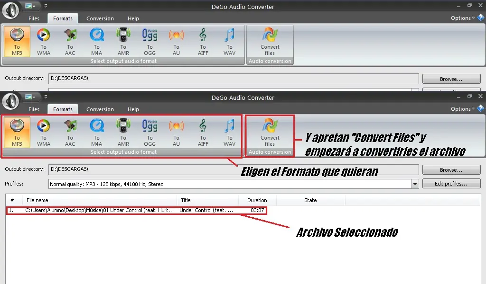
Task: Click the Edit profiles button
Action: pyautogui.click(x=451, y=184)
